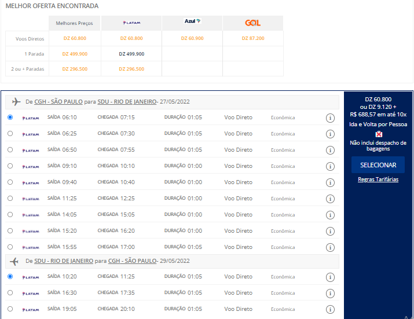Choose the 09:10 outbound flight radio

10,166
